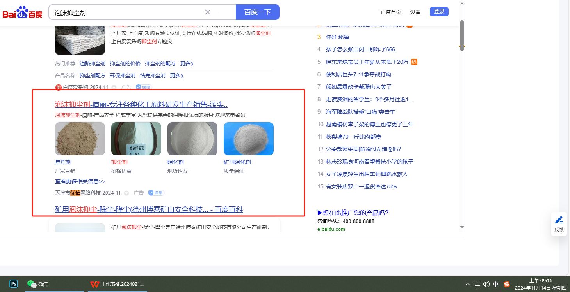Open the 阻化剂 product thumbnail
570x292 pixels.
tap(192, 139)
